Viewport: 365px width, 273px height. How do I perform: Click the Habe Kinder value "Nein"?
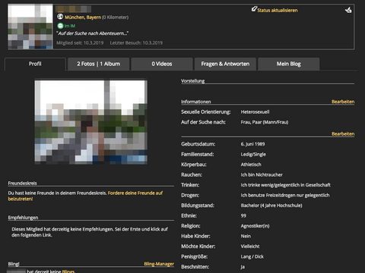(x=246, y=236)
